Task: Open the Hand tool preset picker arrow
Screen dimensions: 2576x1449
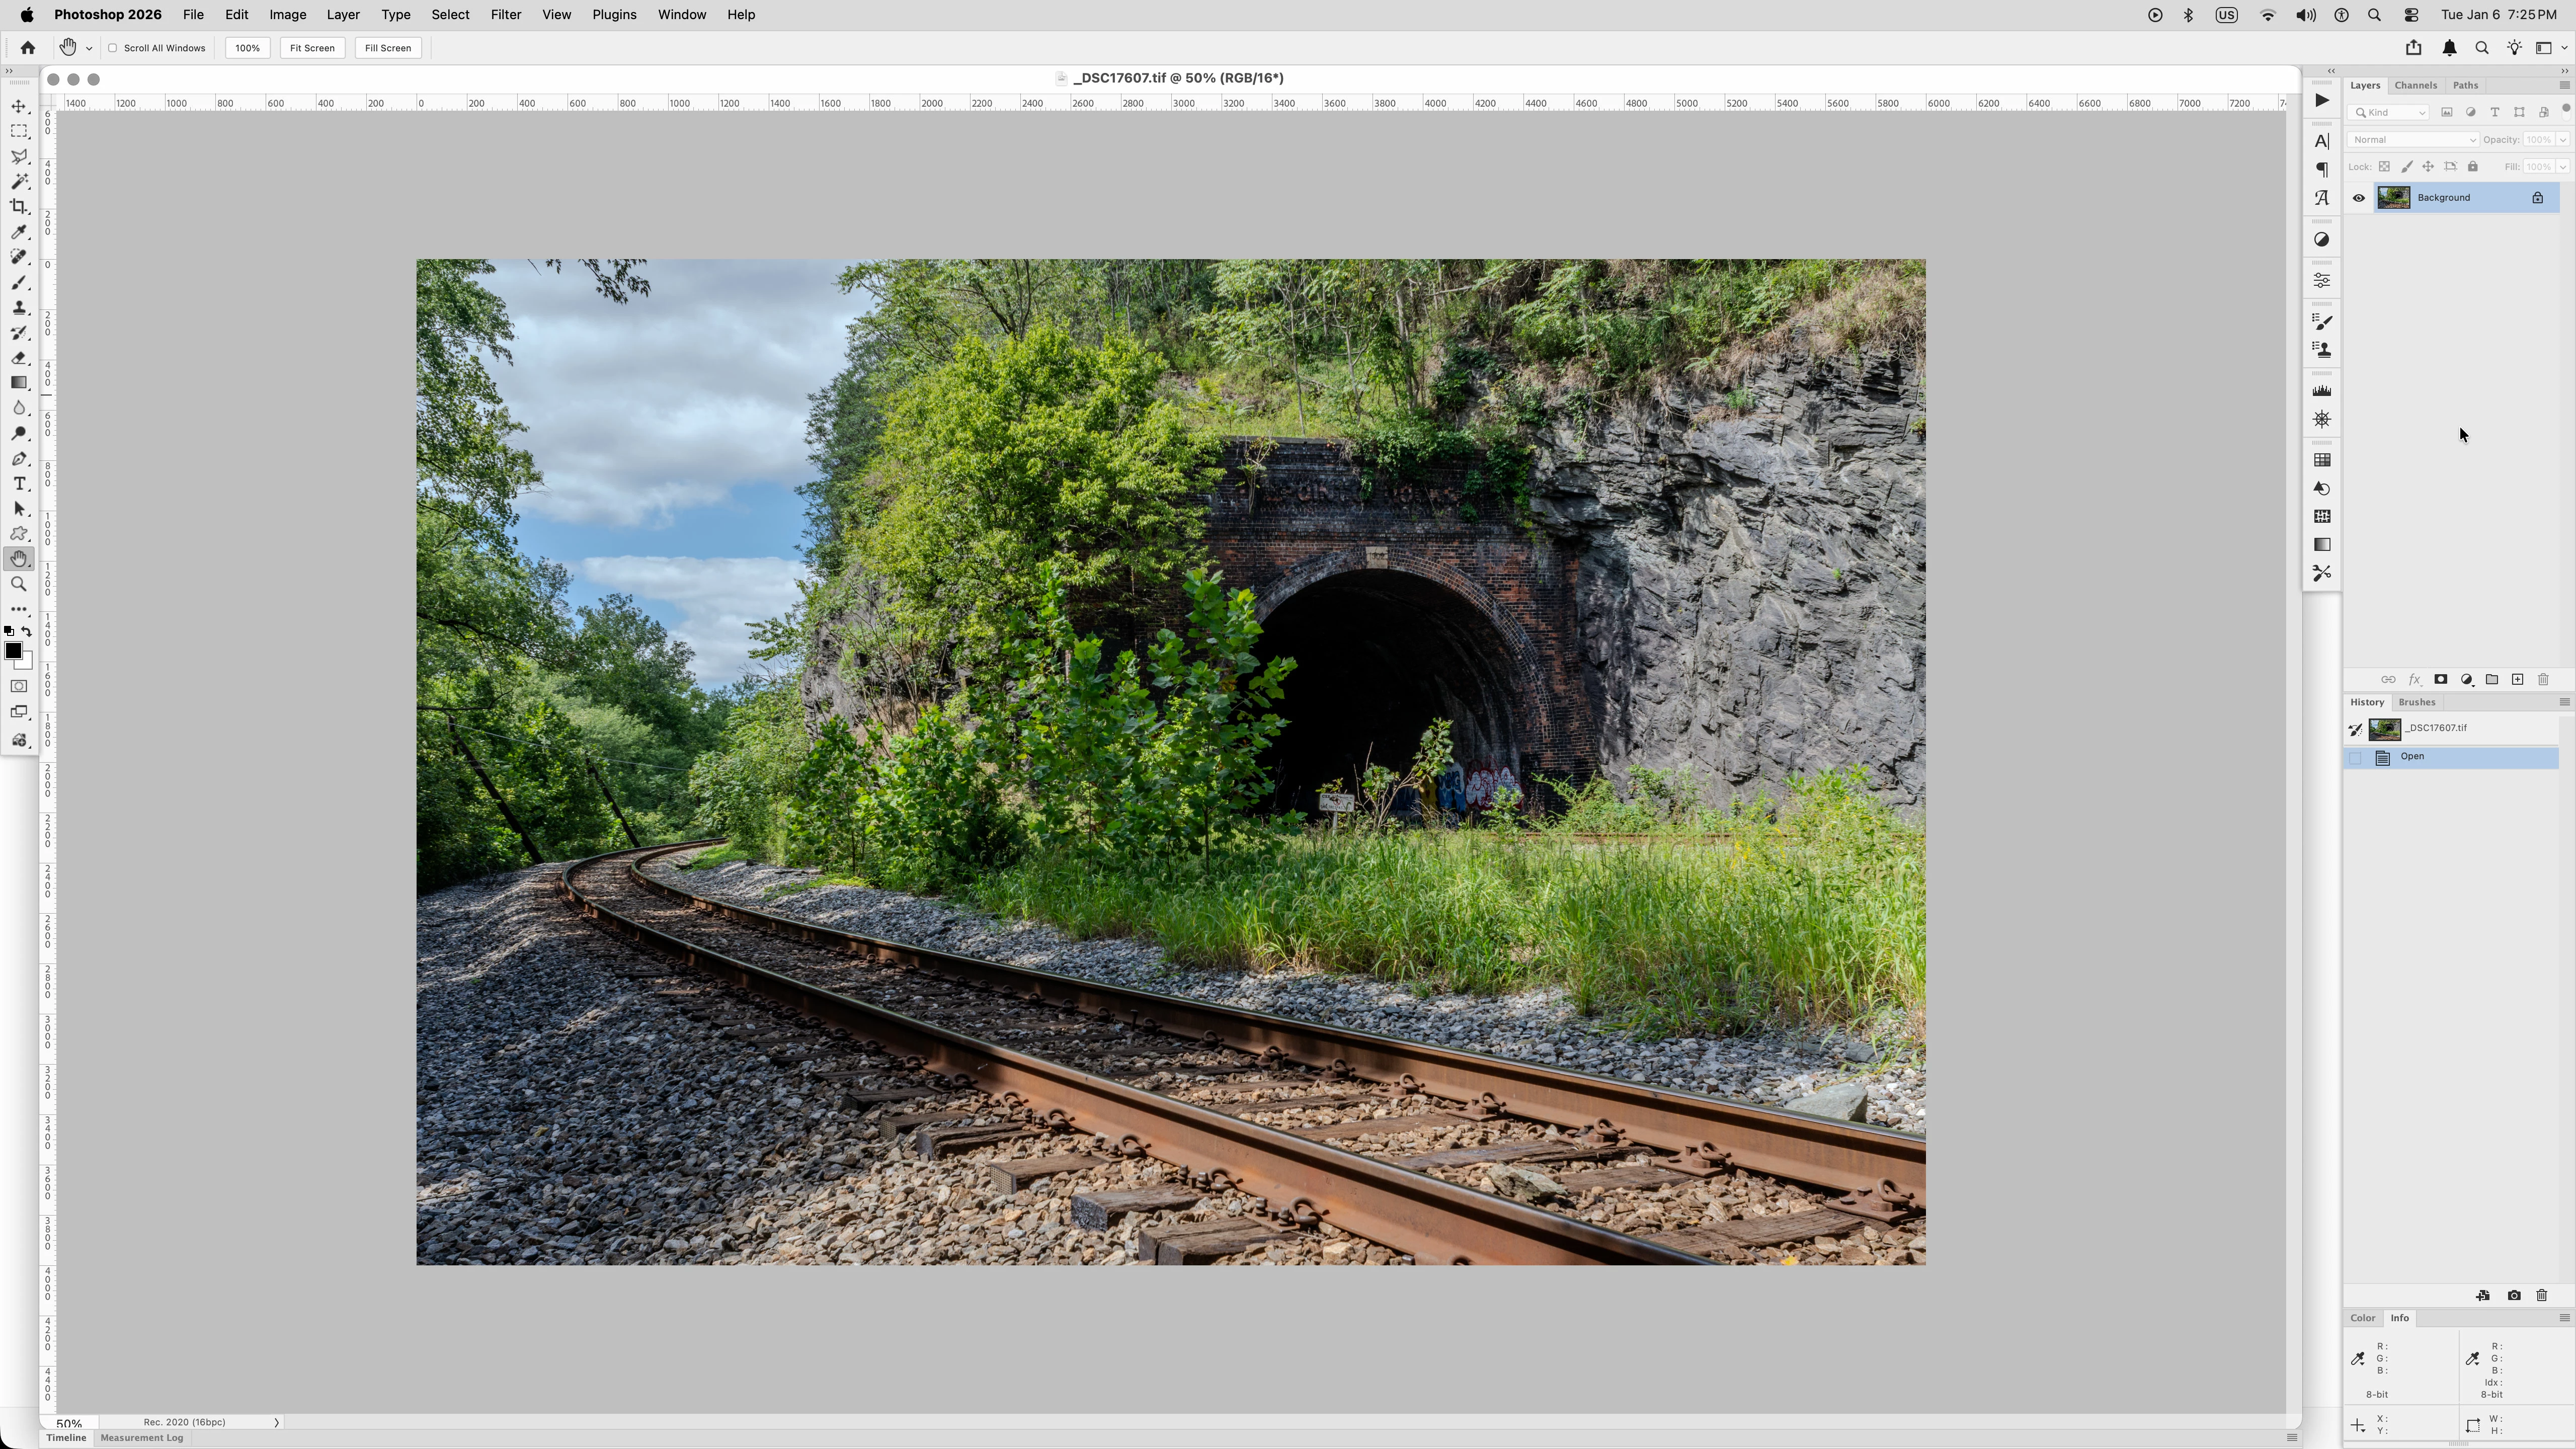Action: click(x=89, y=48)
